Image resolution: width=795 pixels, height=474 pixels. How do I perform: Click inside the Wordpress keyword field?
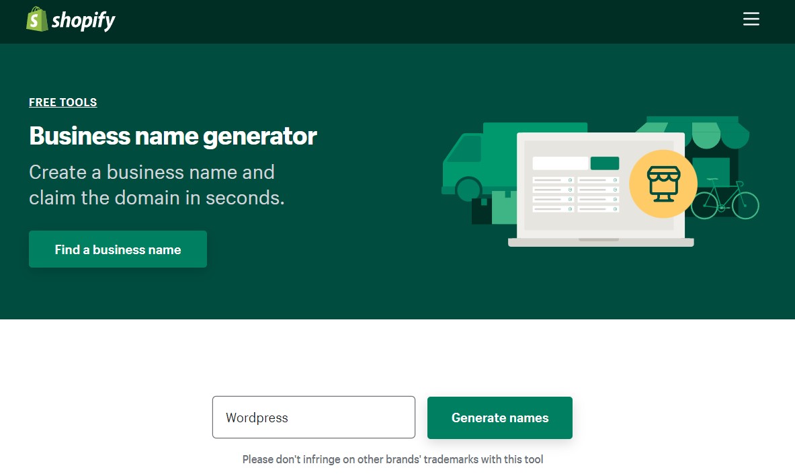[313, 418]
